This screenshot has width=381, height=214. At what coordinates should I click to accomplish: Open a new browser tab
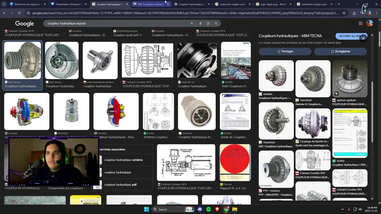[339, 4]
